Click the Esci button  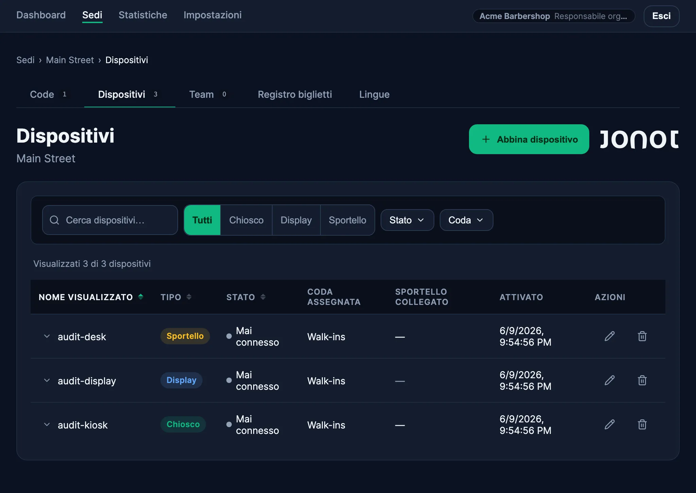click(661, 16)
